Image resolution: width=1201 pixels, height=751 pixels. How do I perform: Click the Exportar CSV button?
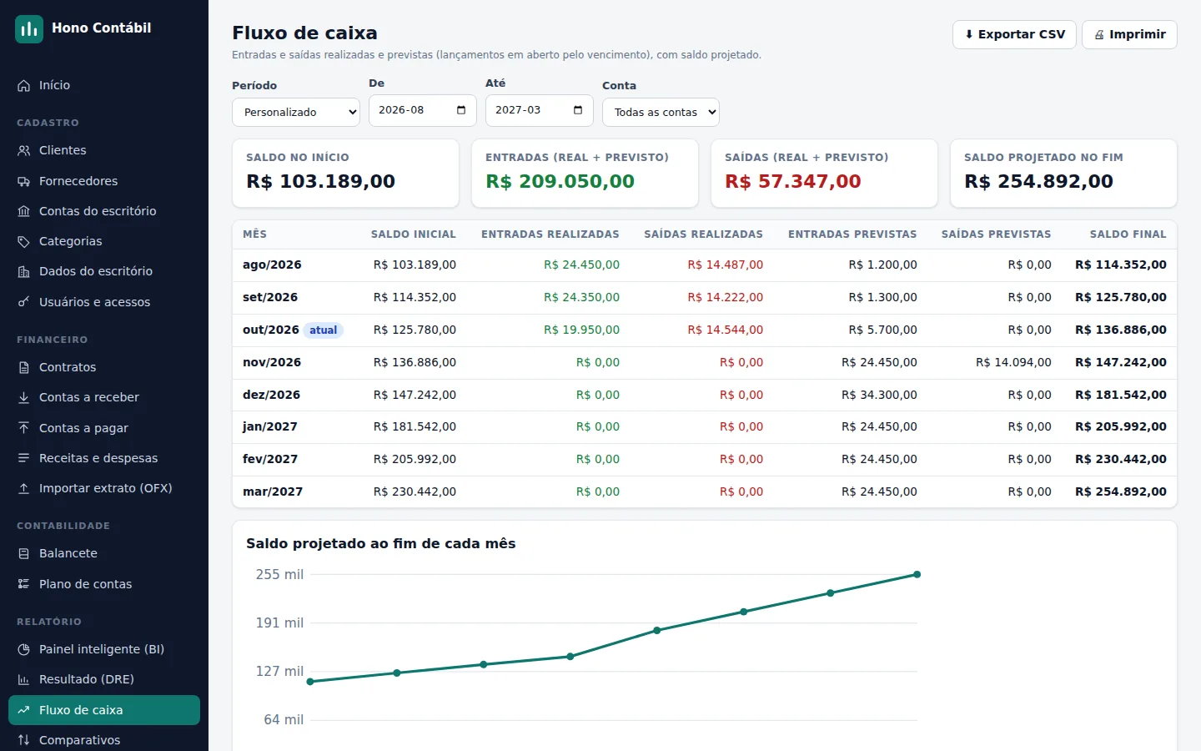1014,34
